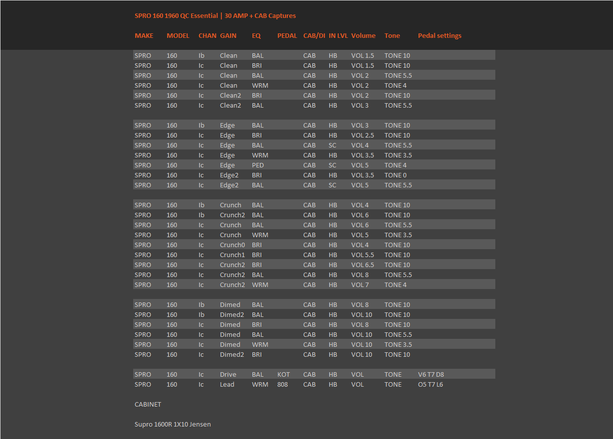Click the Crunch1 gain cell
613x439 pixels.
click(x=232, y=255)
